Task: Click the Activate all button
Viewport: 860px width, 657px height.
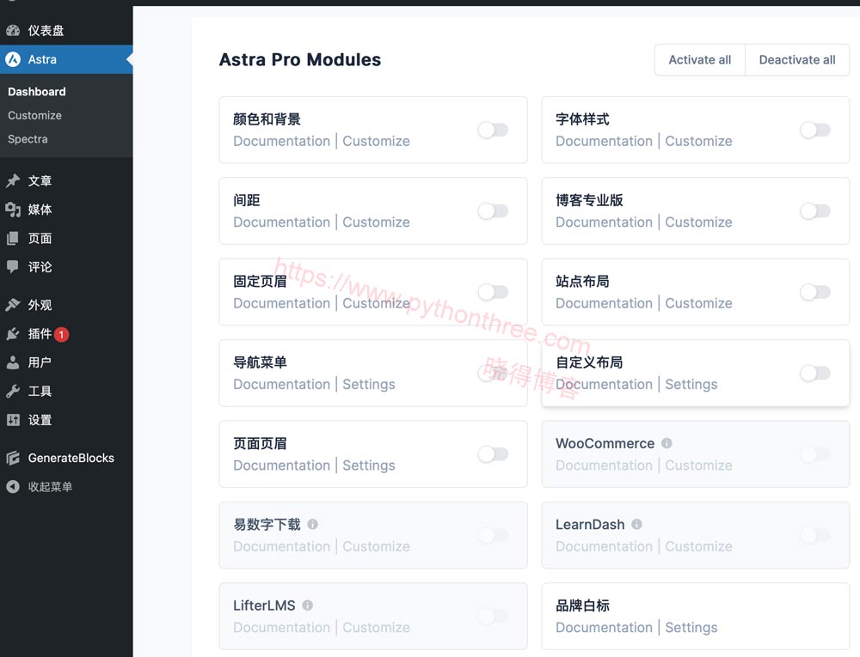Action: click(x=700, y=59)
